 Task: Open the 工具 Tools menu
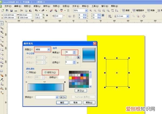[x=95, y=6]
